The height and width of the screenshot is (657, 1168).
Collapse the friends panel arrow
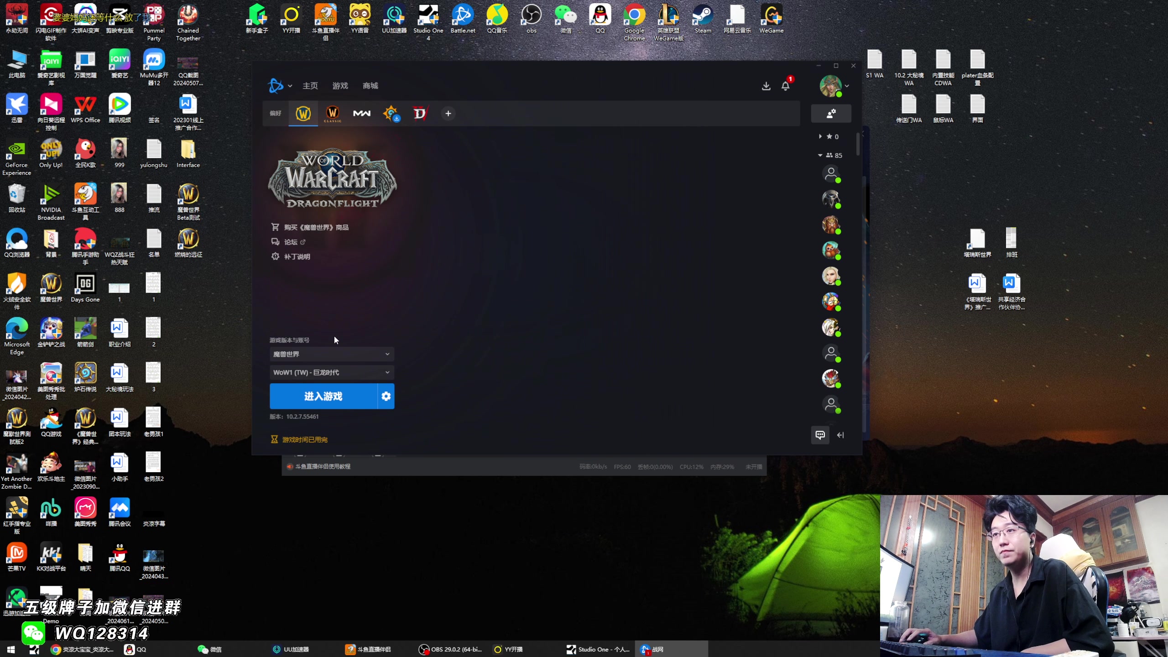[x=840, y=435]
